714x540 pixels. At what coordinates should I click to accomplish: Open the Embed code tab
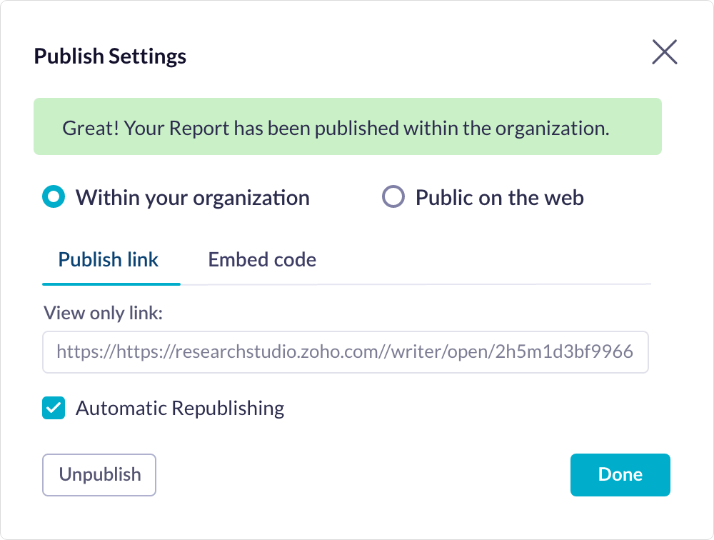pos(262,259)
